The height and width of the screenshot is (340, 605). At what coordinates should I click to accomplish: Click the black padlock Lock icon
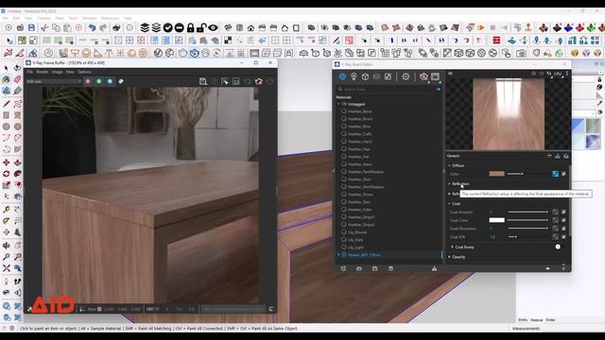191,27
